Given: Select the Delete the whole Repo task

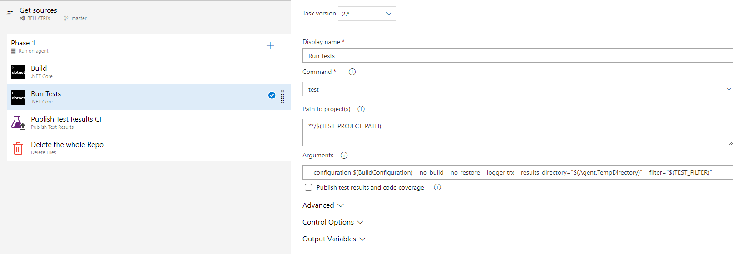Looking at the screenshot, I should (149, 148).
